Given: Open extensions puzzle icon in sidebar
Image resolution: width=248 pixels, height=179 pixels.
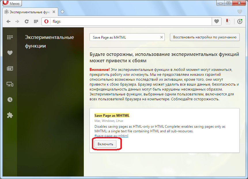Looking at the screenshot, I should (x=10, y=115).
